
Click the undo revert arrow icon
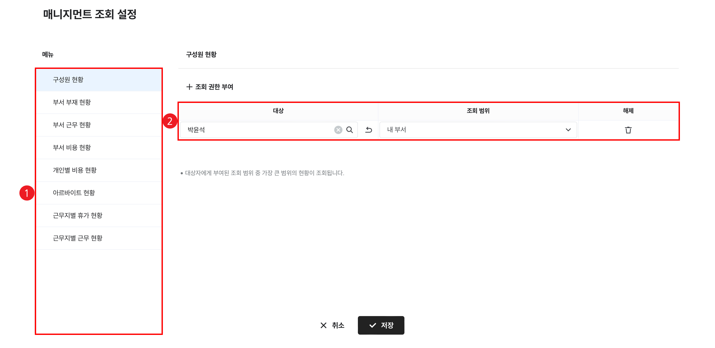pyautogui.click(x=369, y=130)
